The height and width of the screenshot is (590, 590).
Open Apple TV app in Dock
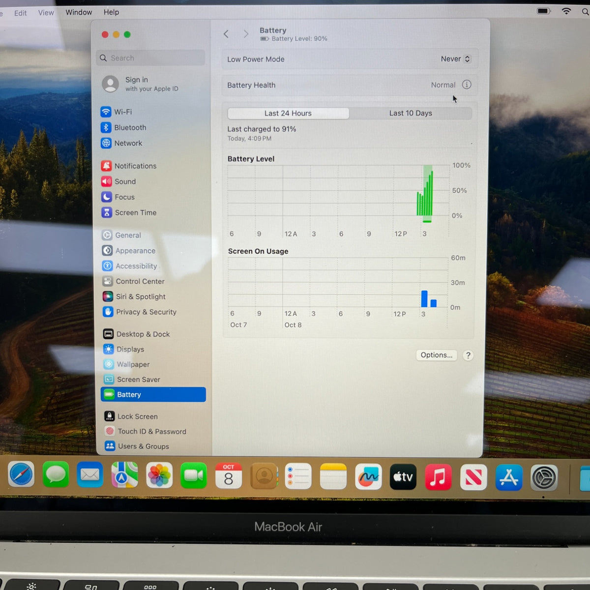(x=403, y=477)
